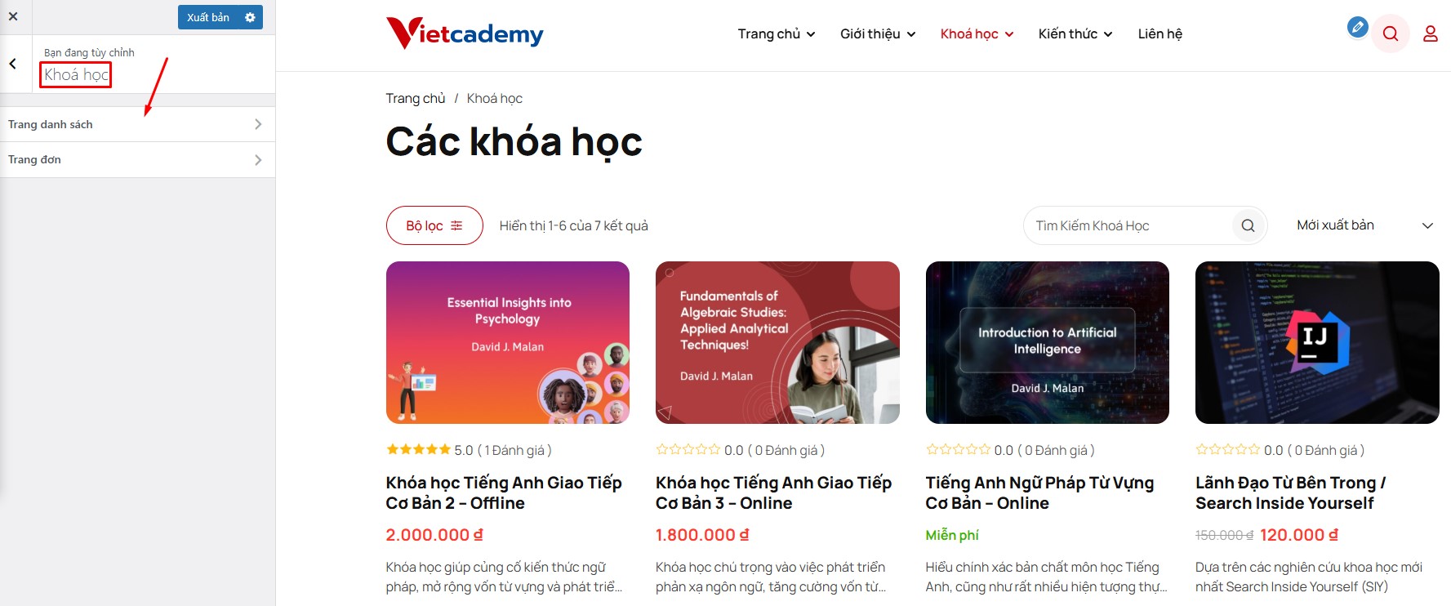The image size is (1451, 606).
Task: Click Trang chủ breadcrumb link
Action: click(x=416, y=98)
